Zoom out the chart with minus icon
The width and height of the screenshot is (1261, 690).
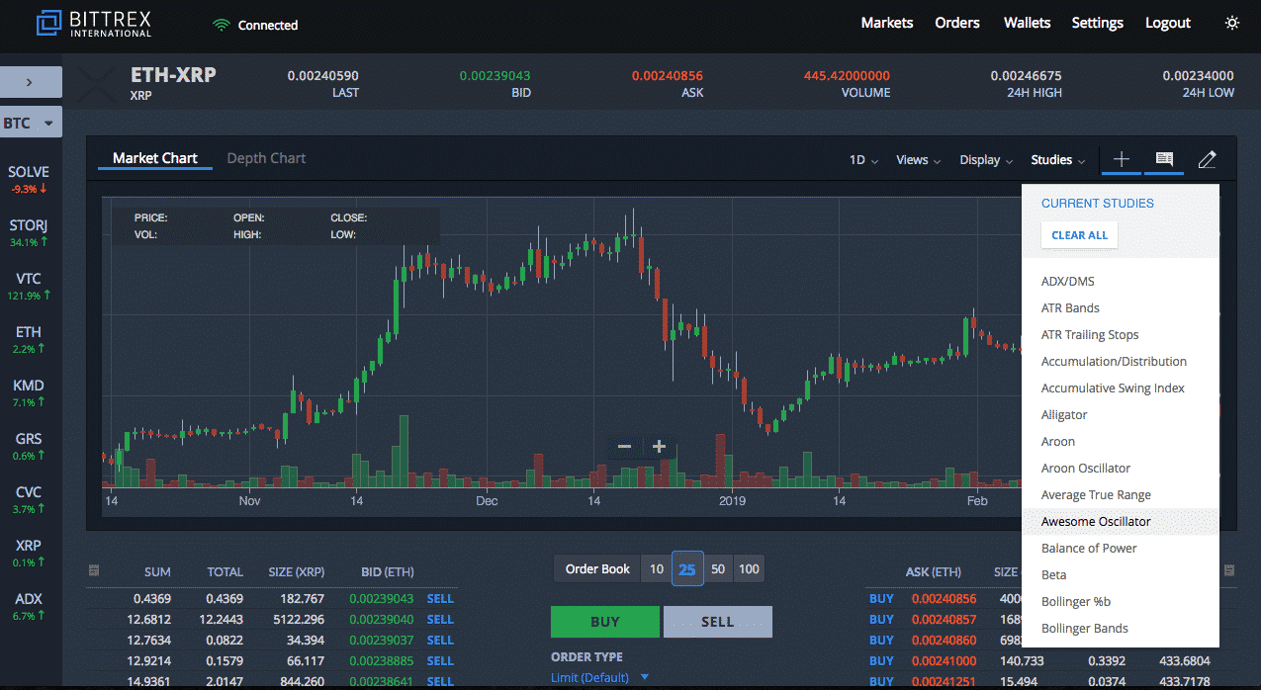(x=624, y=446)
